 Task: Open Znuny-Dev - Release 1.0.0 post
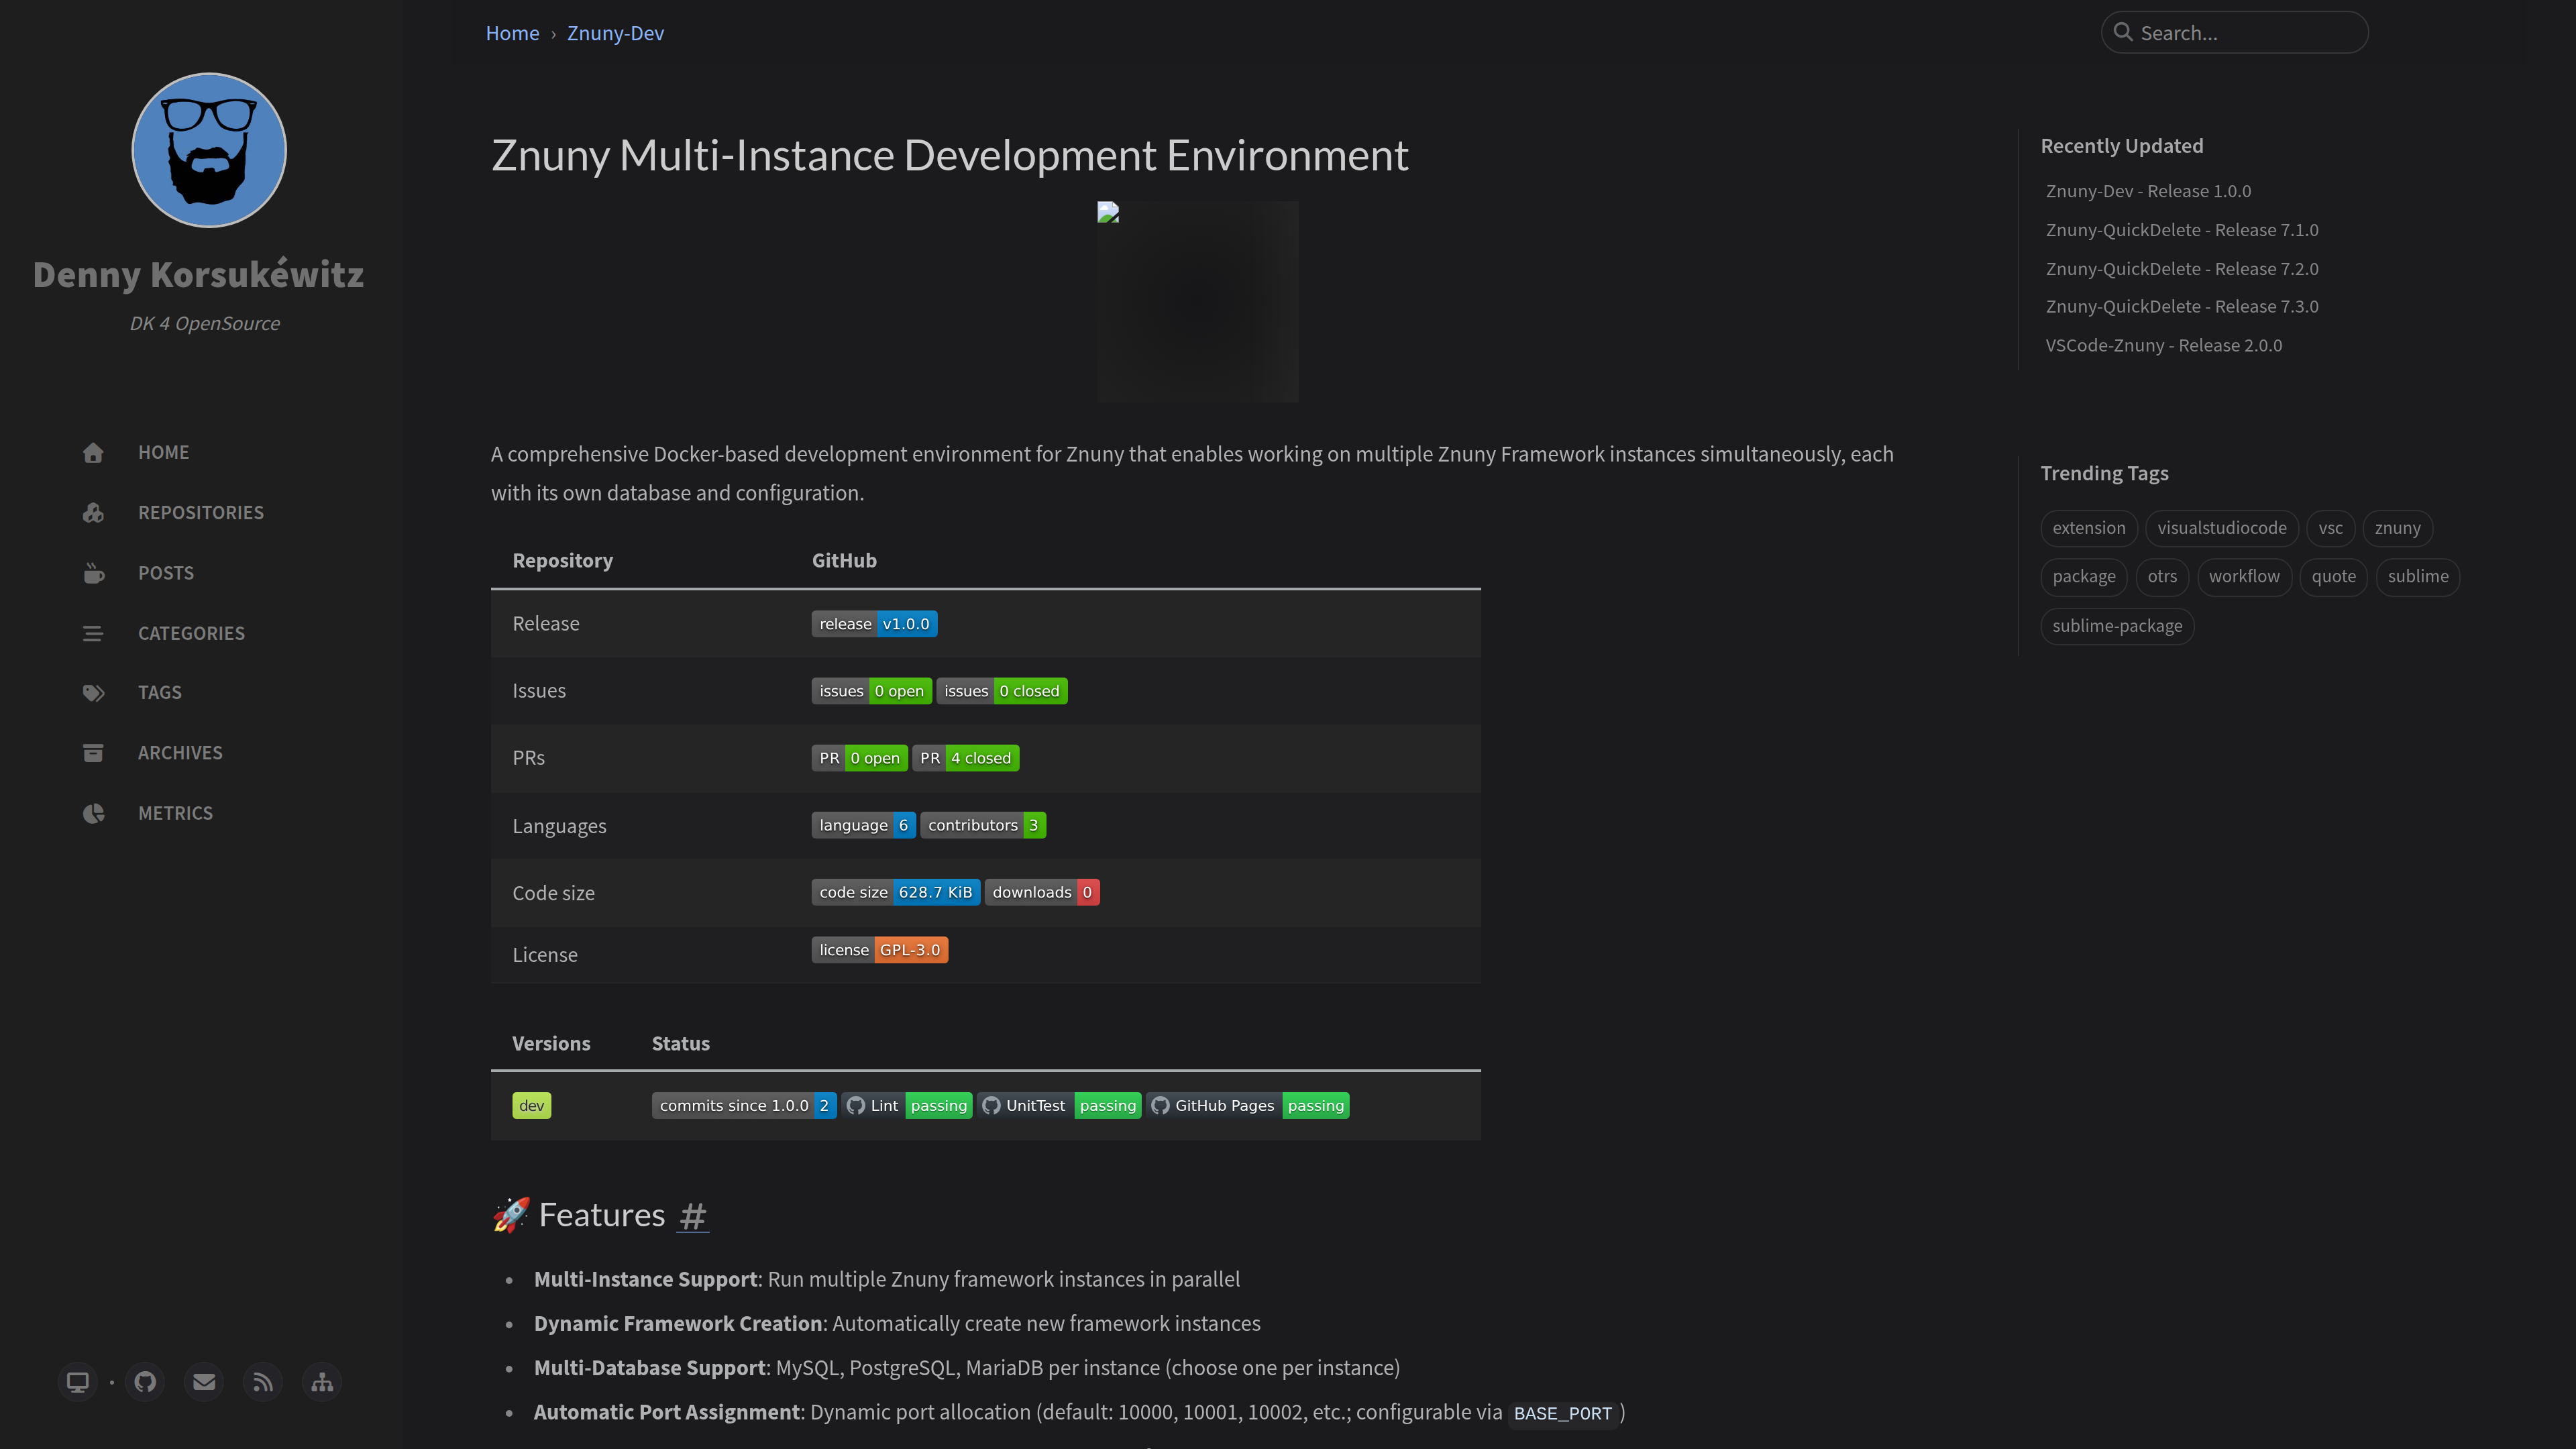(2148, 191)
